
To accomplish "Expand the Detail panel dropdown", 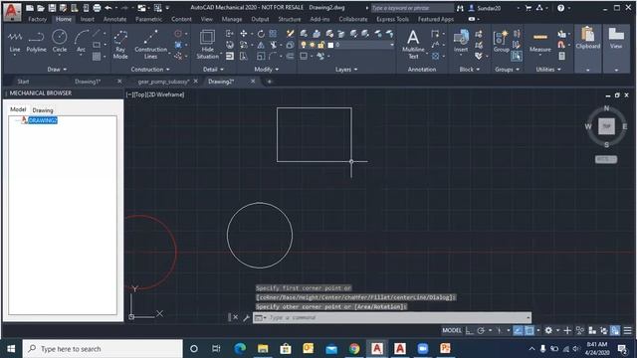I will [x=213, y=70].
